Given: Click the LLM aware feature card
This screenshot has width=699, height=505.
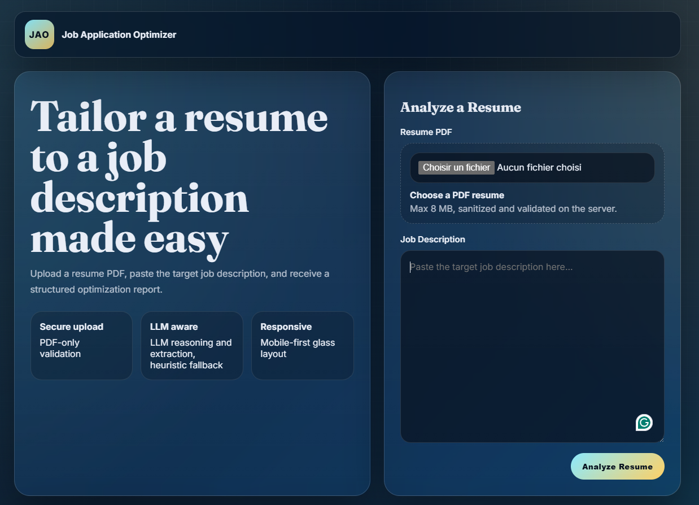Looking at the screenshot, I should tap(191, 345).
